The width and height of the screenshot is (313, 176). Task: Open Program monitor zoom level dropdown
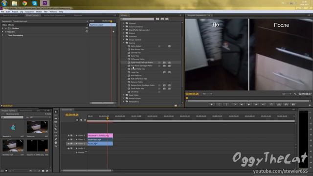pyautogui.click(x=207, y=94)
